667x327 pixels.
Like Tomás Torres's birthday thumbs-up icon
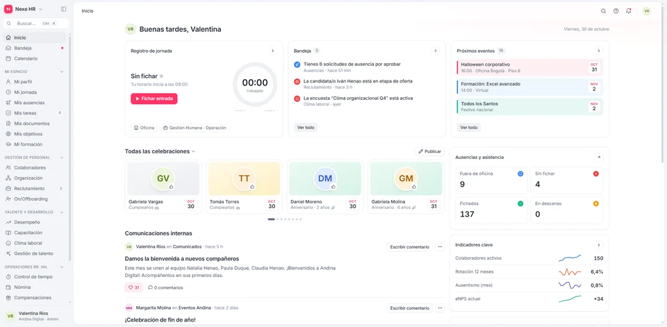pos(252,186)
